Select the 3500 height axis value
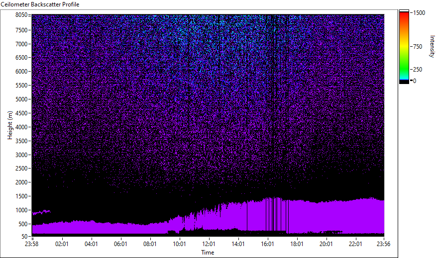The width and height of the screenshot is (437, 258). click(x=21, y=141)
